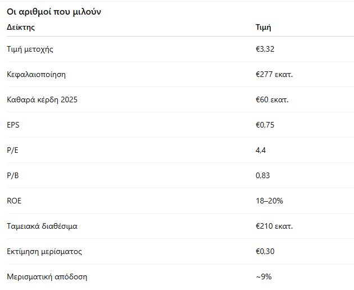Screen dimensions: 354x290
Task: Click the €277 εκατ. value
Action: click(274, 74)
